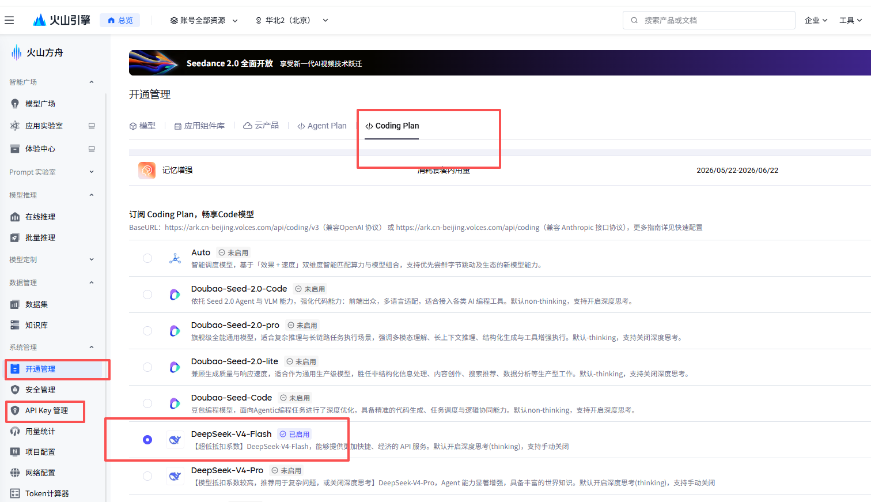871x502 pixels.
Task: Switch to the Agent Plan tab
Action: point(322,126)
